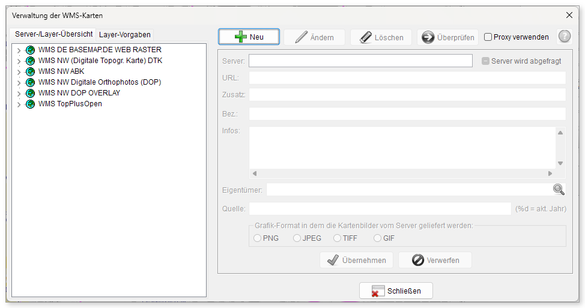Open the Server-/Layer-Übersicht tab
Screen dimensions: 585x308
[x=53, y=34]
